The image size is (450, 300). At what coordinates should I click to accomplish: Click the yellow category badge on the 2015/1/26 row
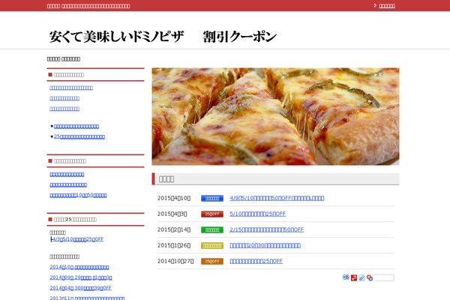[x=212, y=246]
